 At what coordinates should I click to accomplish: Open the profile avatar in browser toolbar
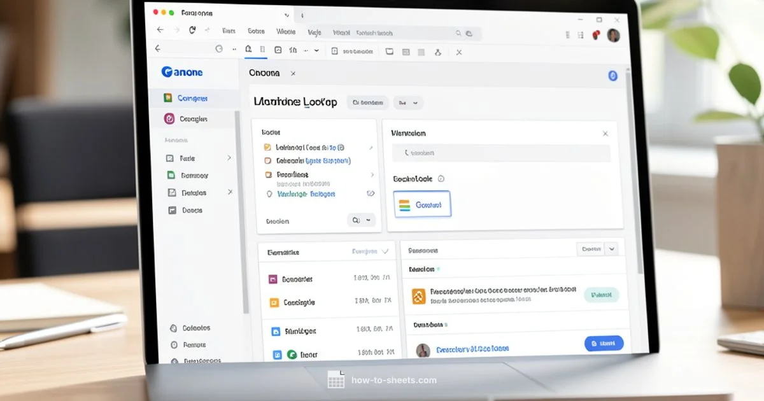point(613,35)
